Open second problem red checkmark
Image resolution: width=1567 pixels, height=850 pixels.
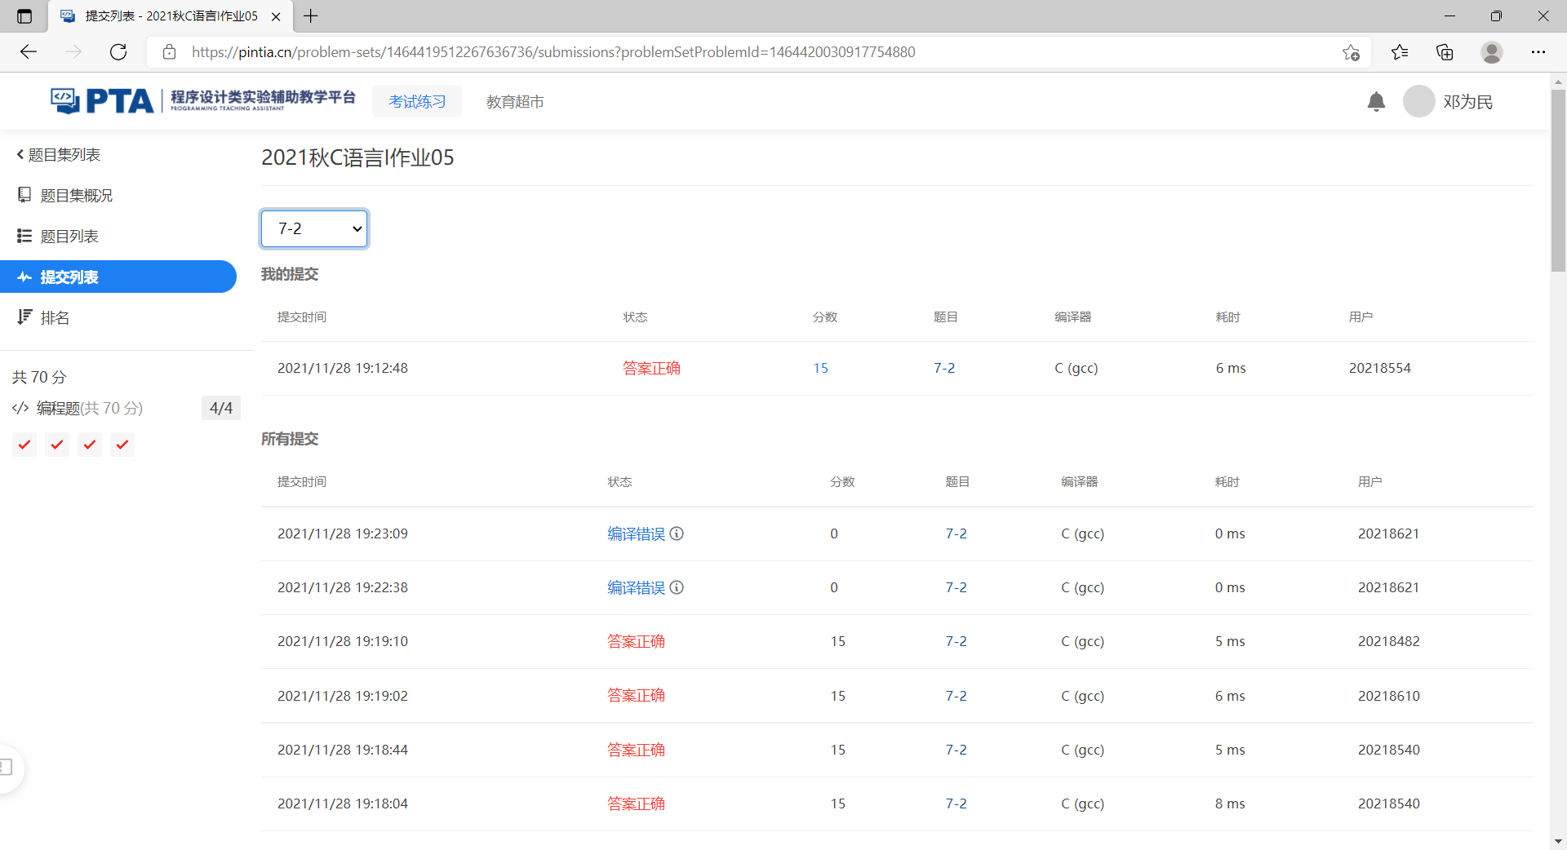tap(57, 445)
